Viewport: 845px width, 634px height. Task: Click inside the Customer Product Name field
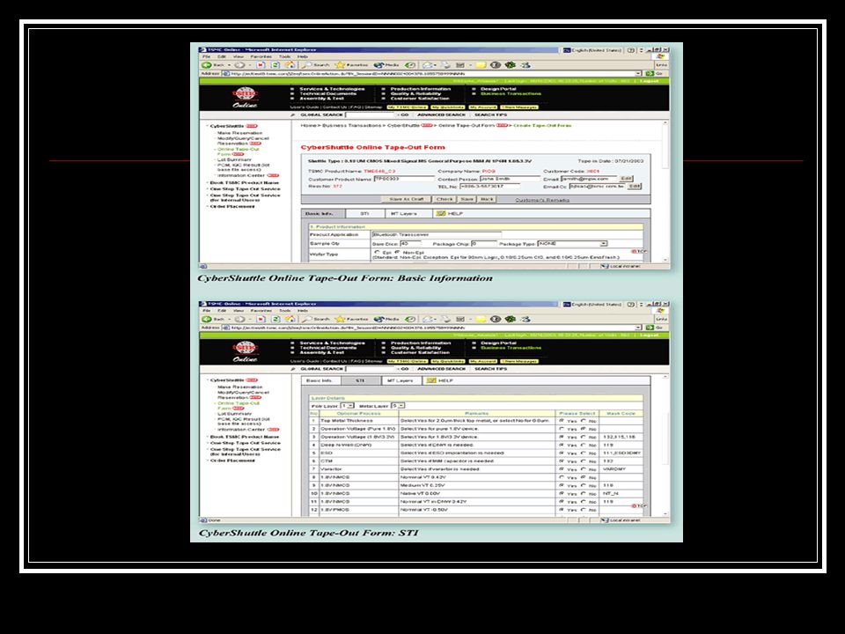[404, 179]
